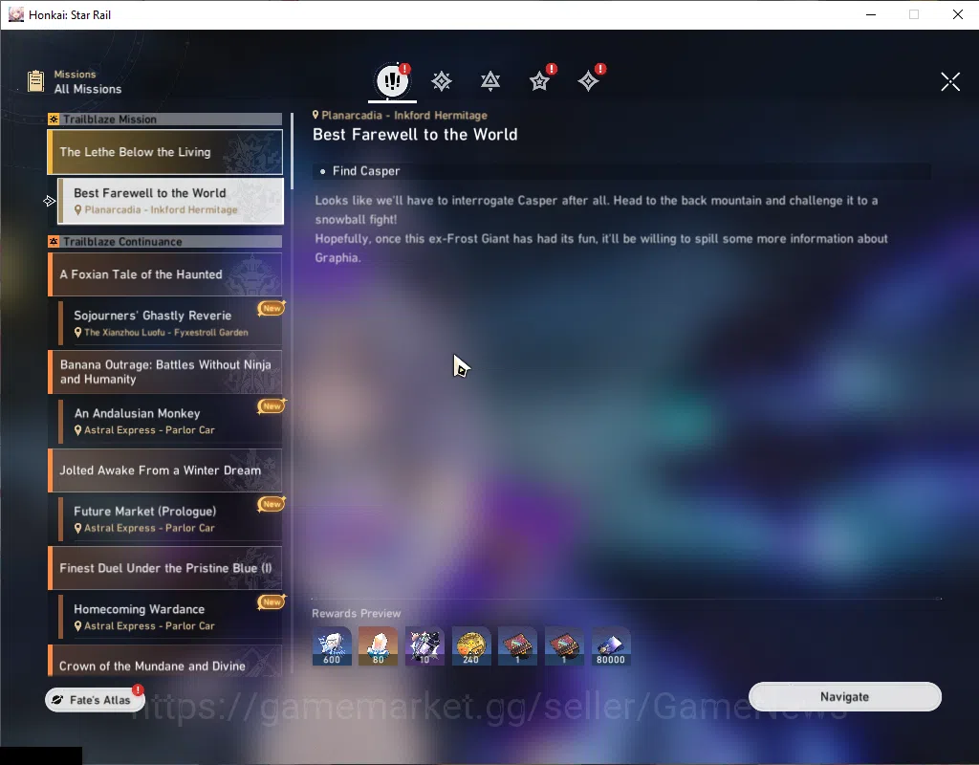
Task: Click the 80 Stellar Jade reward icon
Action: (378, 645)
